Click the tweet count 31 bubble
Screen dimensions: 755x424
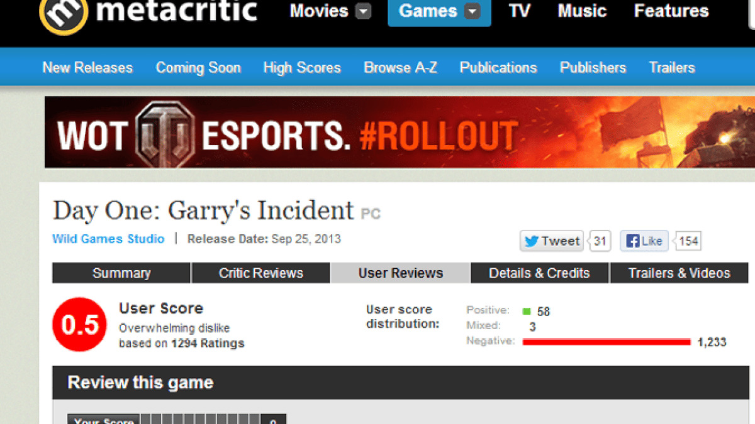[600, 241]
